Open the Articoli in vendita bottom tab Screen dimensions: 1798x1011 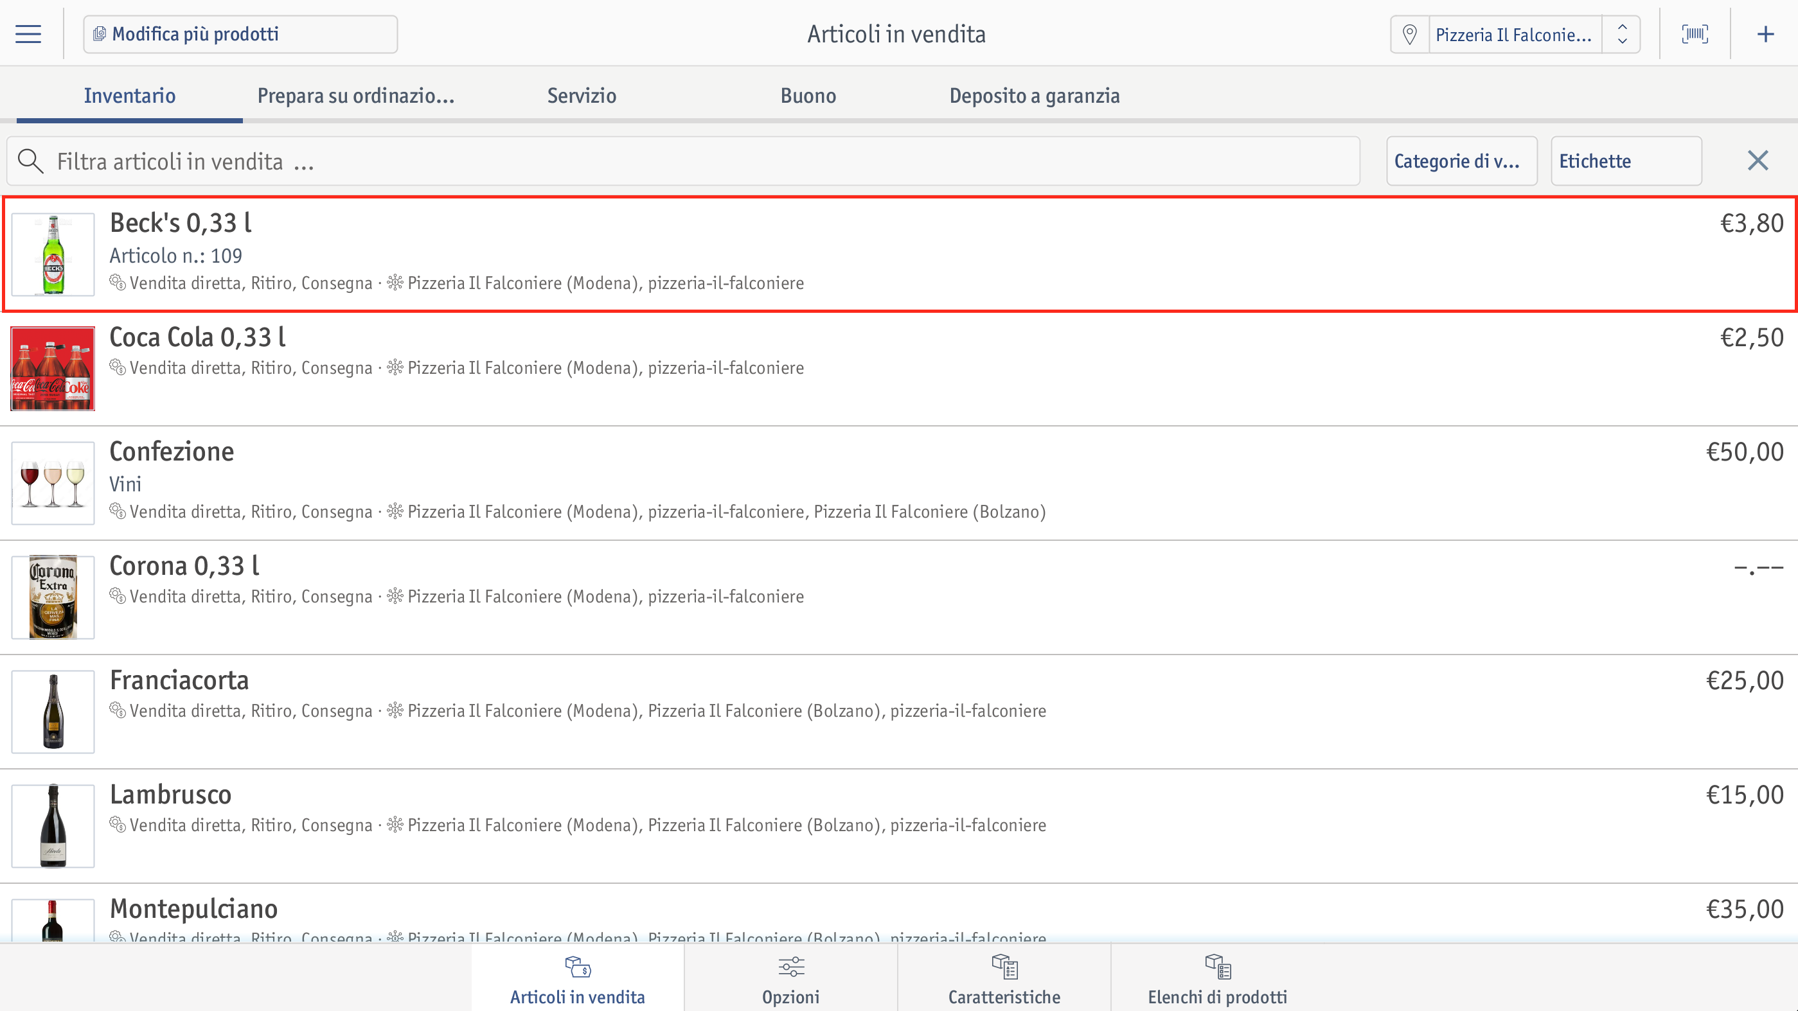point(577,978)
